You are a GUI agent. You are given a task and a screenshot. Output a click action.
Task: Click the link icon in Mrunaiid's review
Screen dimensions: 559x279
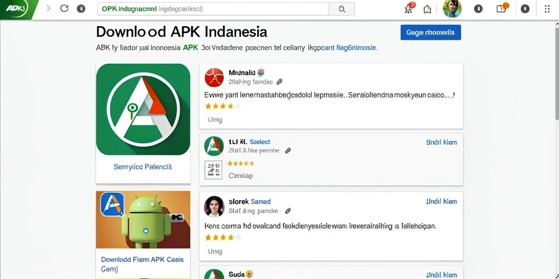279,82
